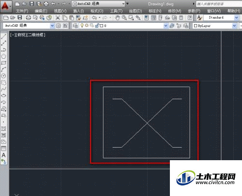Image resolution: width=242 pixels, height=196 pixels.
Task: Open the 工具(T) menu
Action: pos(116,11)
